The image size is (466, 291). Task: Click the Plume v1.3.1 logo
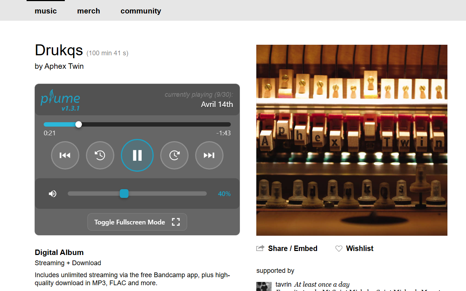click(60, 100)
